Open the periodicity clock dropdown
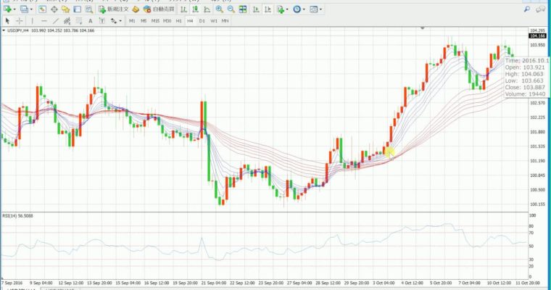Image resolution: width=551 pixels, height=290 pixels. point(299,10)
